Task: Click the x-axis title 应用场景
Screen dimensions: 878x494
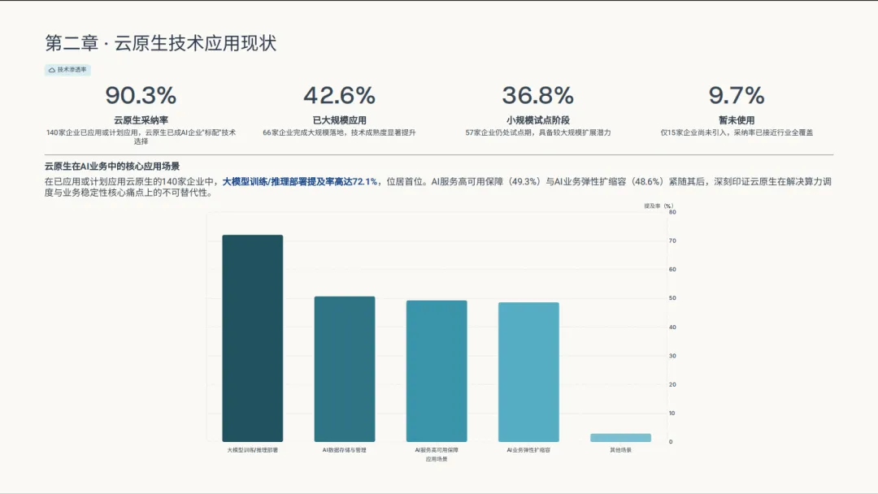Action: [437, 459]
